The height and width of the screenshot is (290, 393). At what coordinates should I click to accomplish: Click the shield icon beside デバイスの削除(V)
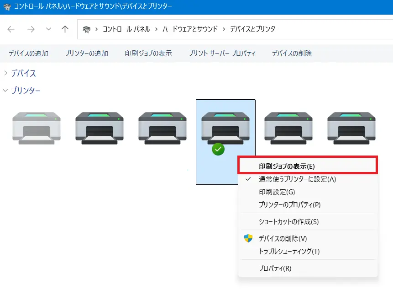(248, 238)
